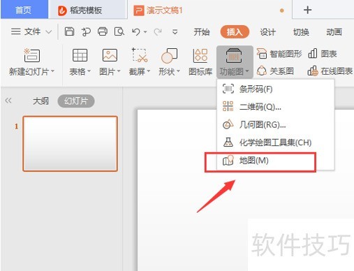
Task: Open the customize quick access toolbar arrow
Action: click(175, 31)
